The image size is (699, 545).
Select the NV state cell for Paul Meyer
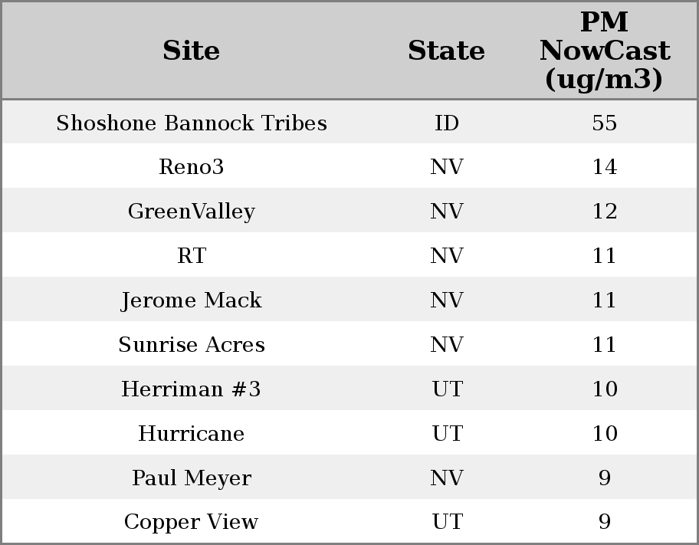[x=447, y=478]
